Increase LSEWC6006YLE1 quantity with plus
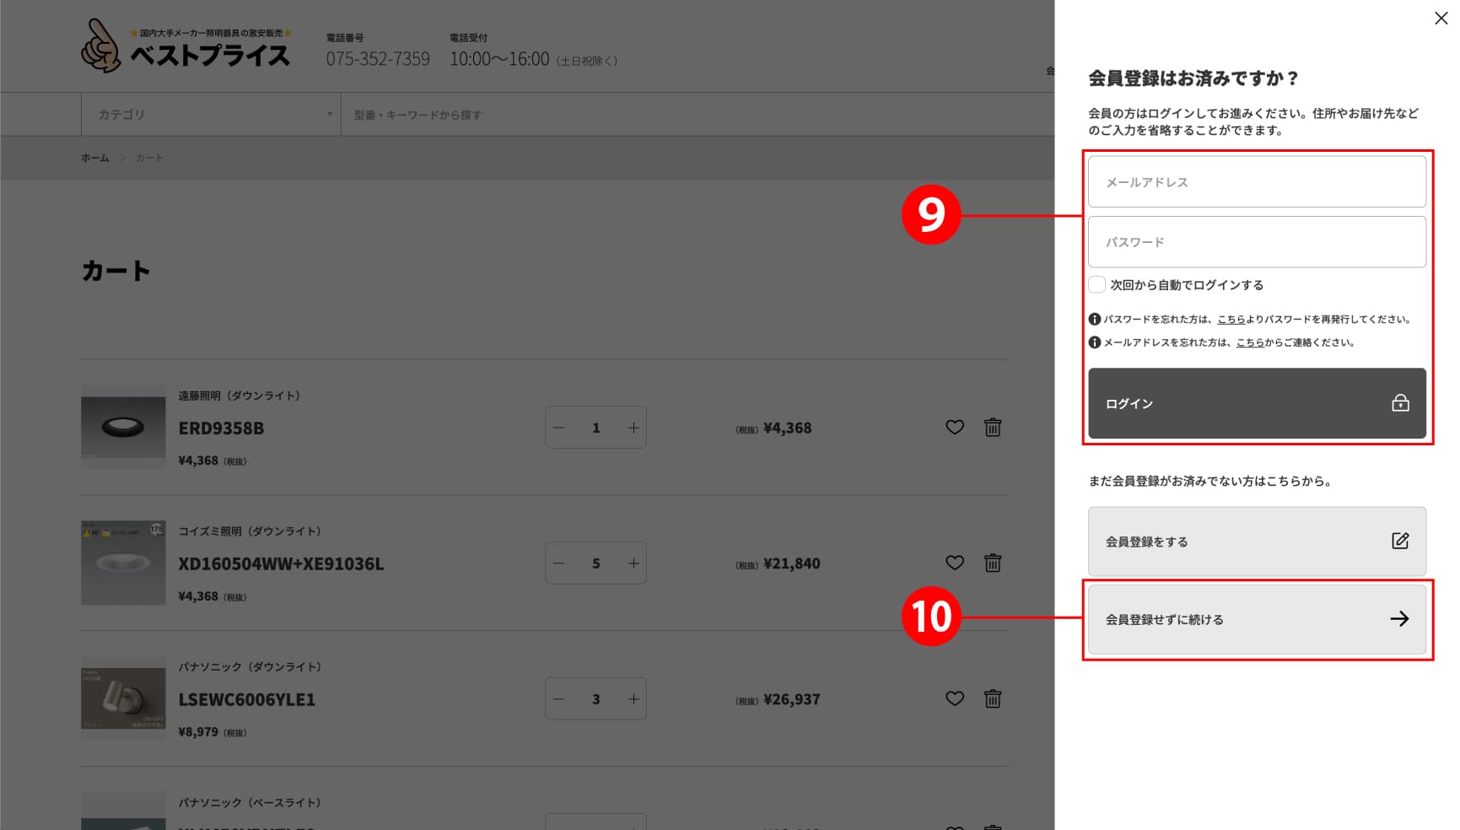The height and width of the screenshot is (830, 1460). coord(633,698)
